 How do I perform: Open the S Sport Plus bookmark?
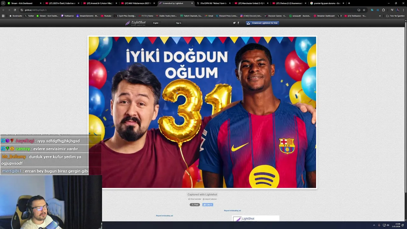click(125, 16)
